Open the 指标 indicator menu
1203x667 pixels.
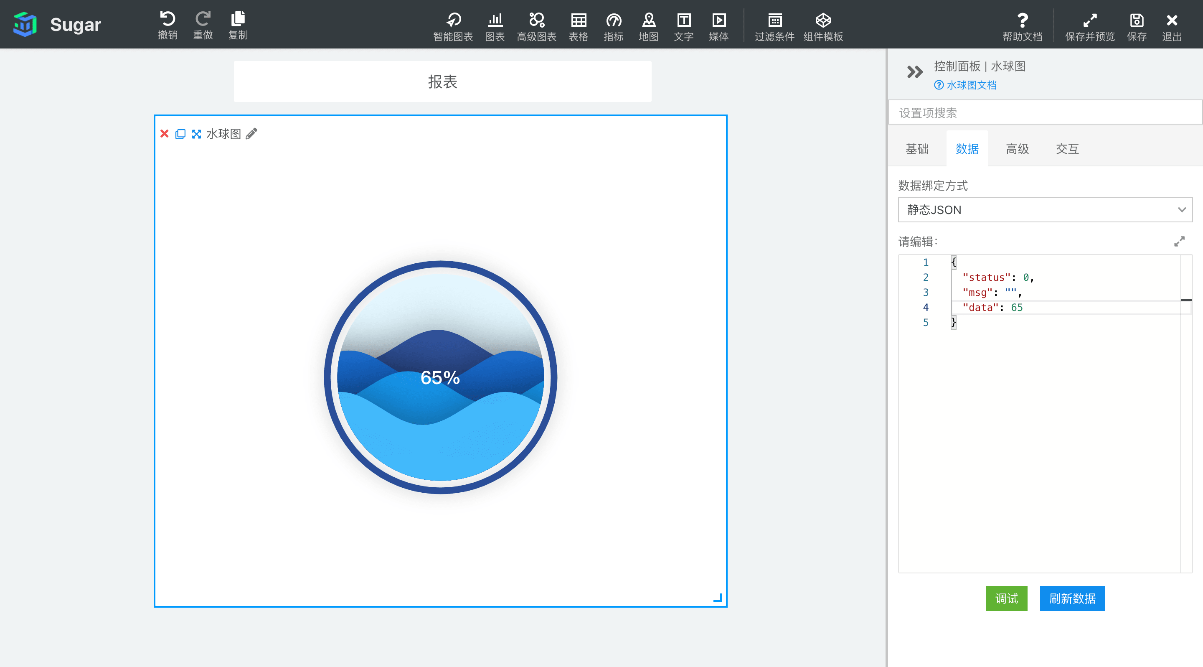(614, 27)
